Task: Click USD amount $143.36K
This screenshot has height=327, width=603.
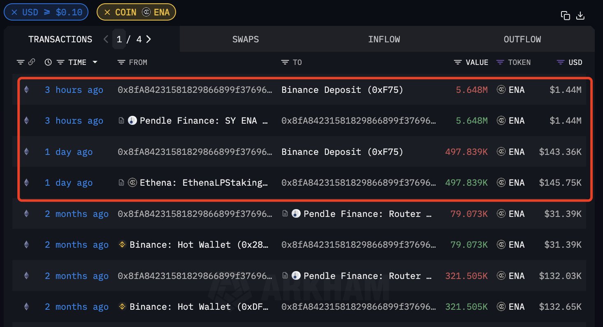Action: [x=560, y=152]
